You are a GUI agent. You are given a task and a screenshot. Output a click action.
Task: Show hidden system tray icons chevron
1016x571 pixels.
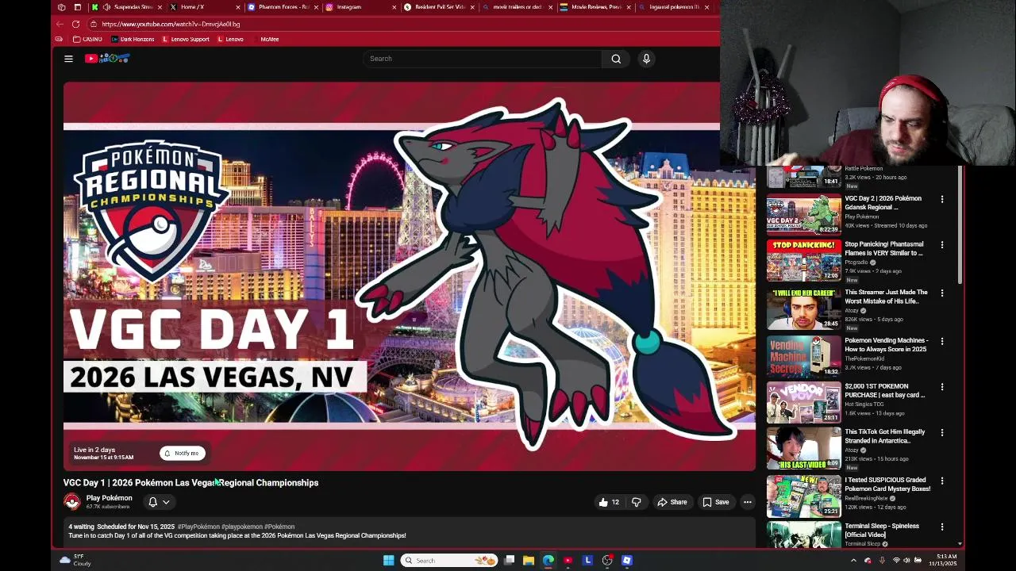[853, 561]
